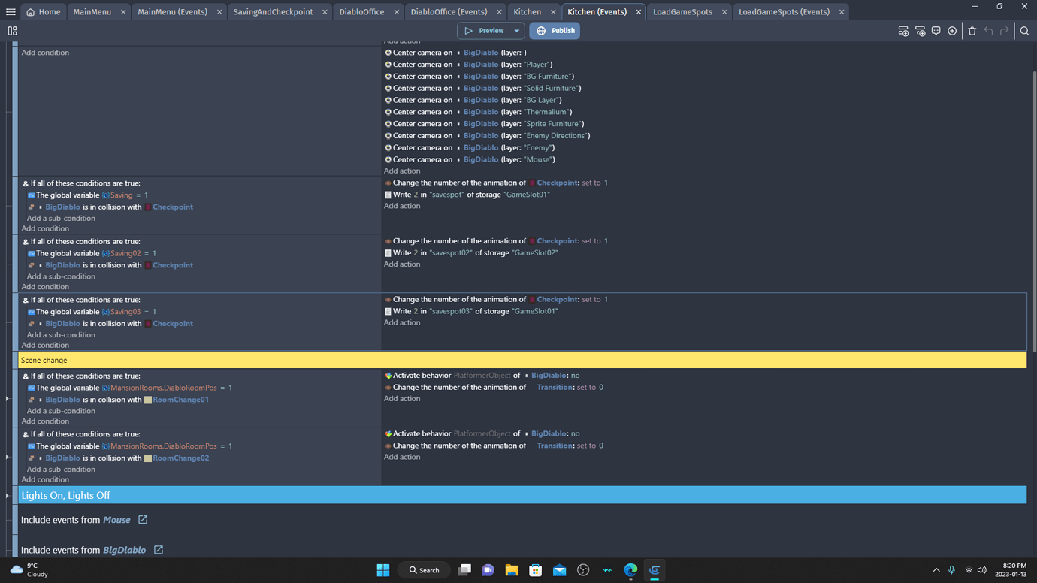
Task: Click Add action under the Checkpoint event
Action: pyautogui.click(x=402, y=205)
